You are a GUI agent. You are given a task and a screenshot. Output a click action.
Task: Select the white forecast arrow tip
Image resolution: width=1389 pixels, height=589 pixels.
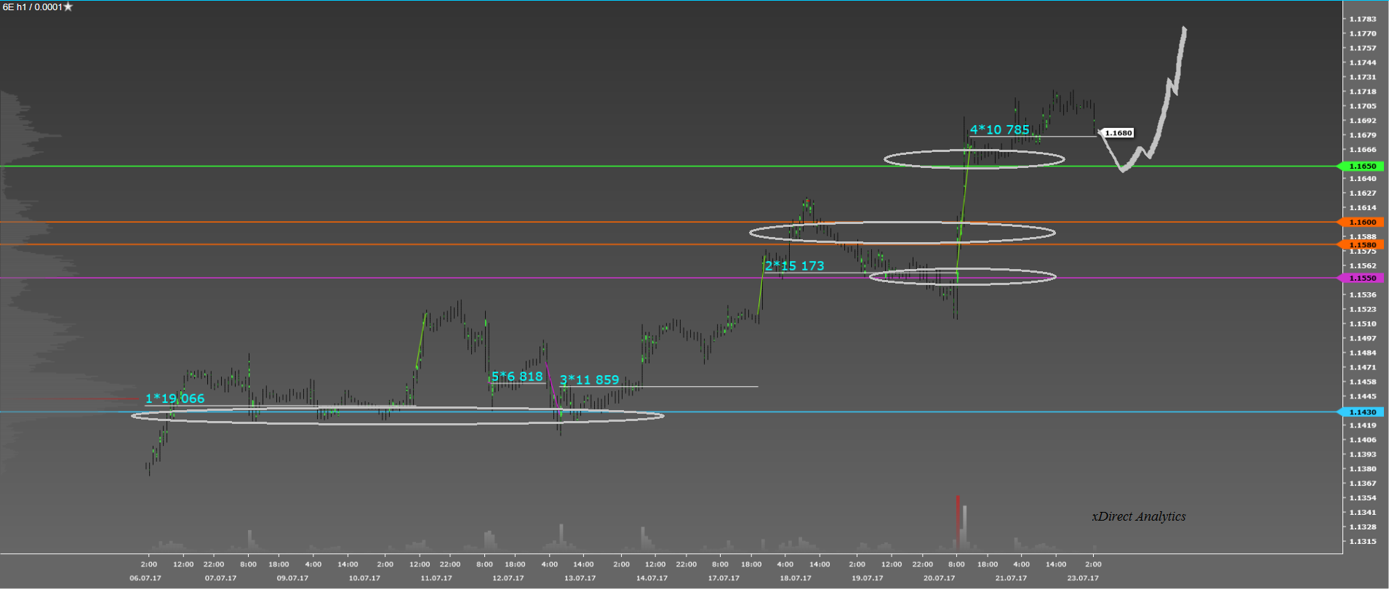(1185, 30)
